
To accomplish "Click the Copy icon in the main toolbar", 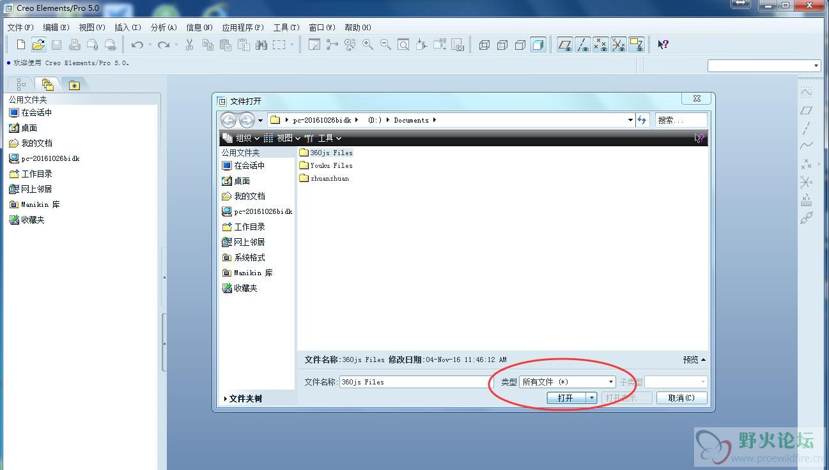I will pyautogui.click(x=208, y=45).
